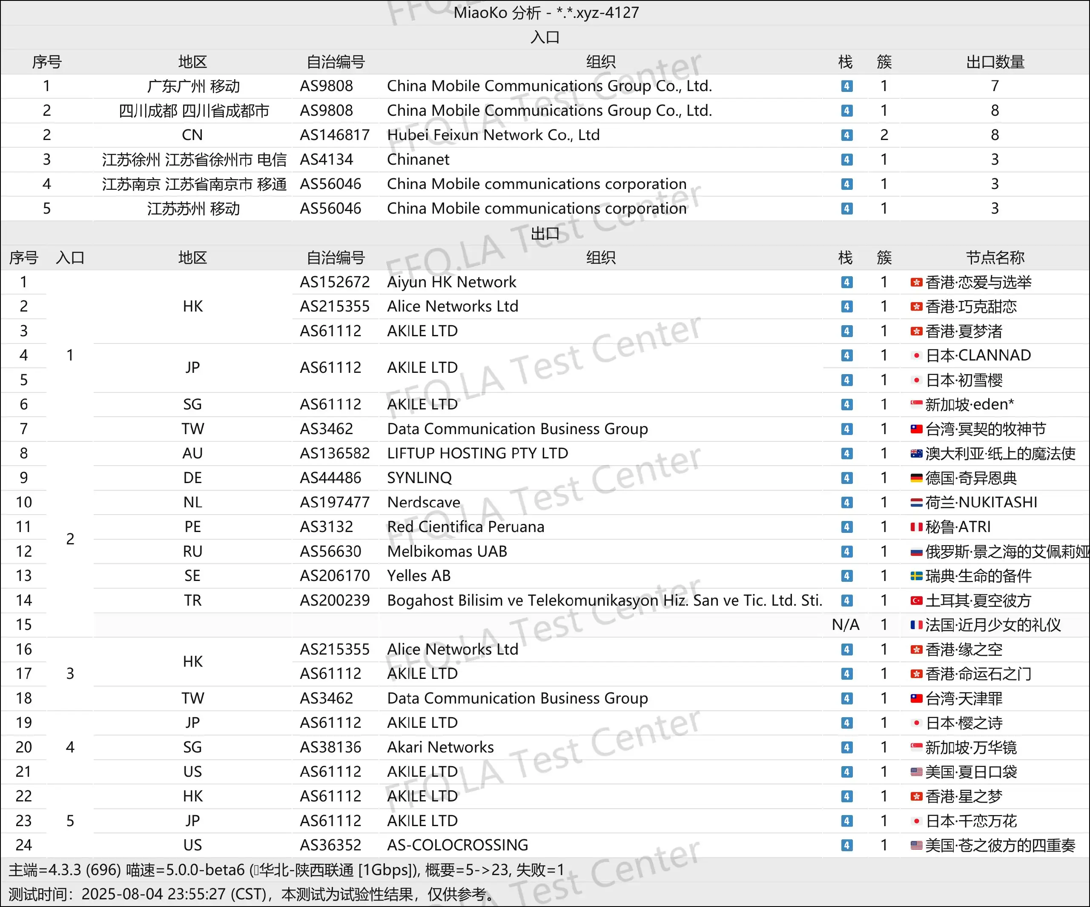
Task: Click the 江苏徐州 江苏省徐州市 电信 cell
Action: point(194,159)
